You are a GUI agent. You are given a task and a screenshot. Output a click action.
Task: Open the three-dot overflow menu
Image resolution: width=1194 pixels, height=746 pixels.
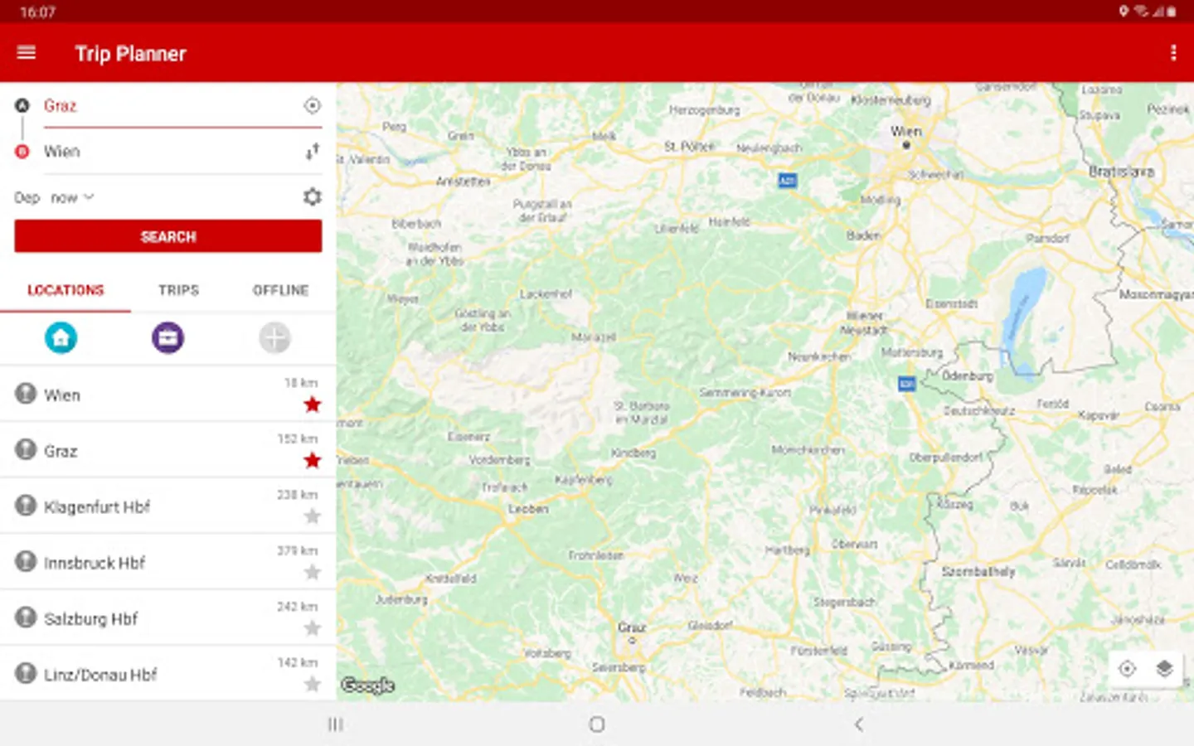(x=1173, y=53)
